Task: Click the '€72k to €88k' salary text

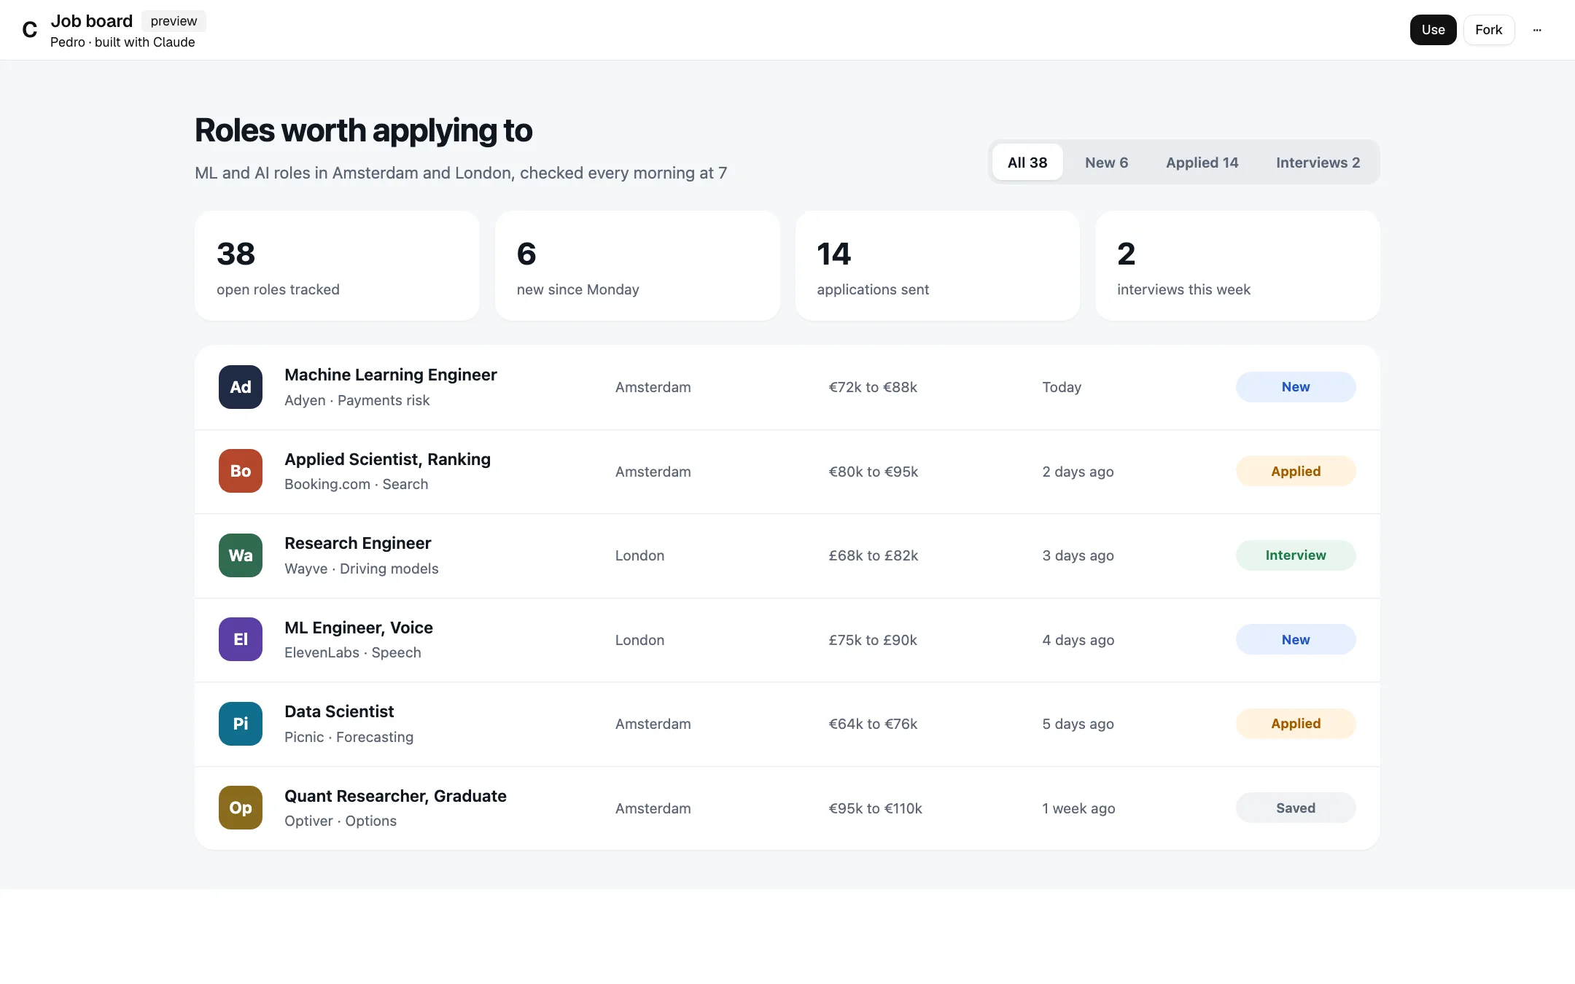Action: point(873,387)
